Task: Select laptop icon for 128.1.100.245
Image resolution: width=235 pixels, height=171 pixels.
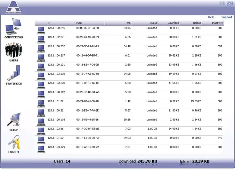Action: coord(41,31)
